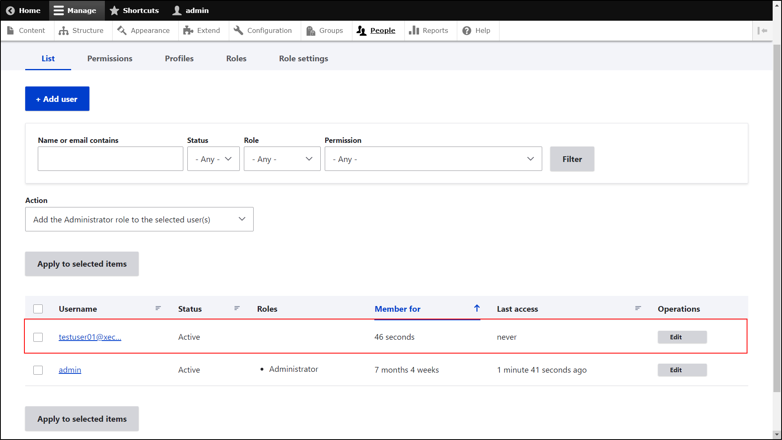
Task: Open the Shortcuts star menu
Action: click(x=114, y=10)
